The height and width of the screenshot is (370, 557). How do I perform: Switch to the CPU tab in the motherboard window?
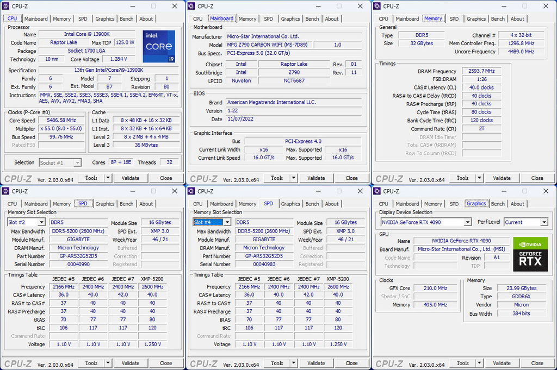click(198, 19)
